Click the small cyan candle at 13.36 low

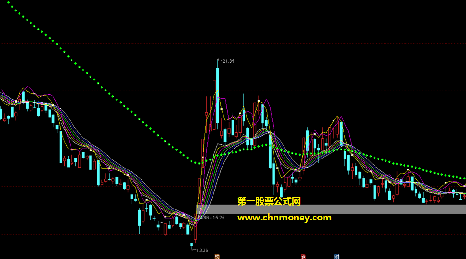192,245
